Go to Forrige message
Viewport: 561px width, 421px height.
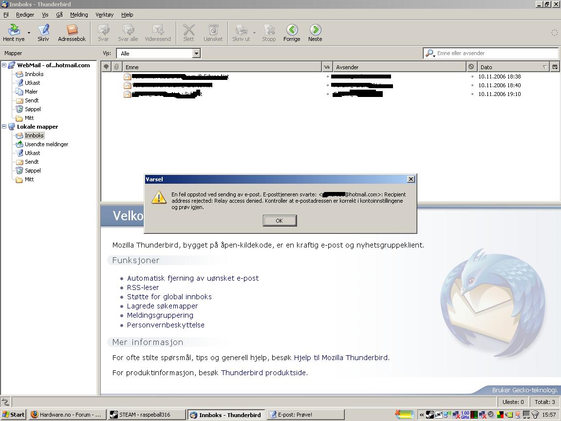click(x=292, y=33)
